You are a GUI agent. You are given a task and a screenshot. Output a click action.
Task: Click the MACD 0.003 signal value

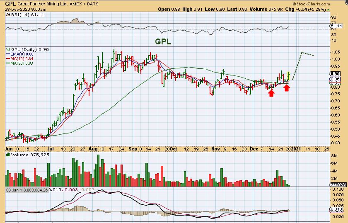coord(72,190)
